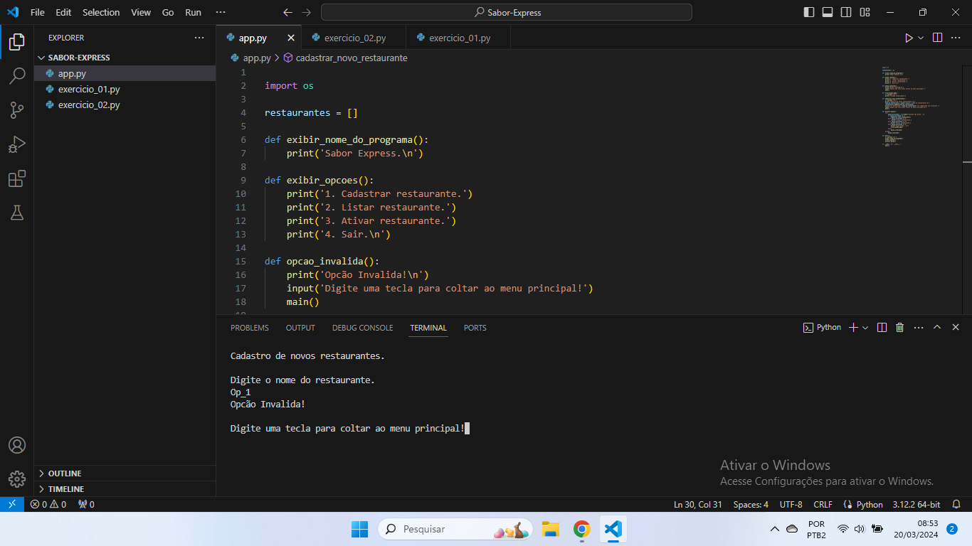The image size is (972, 546).
Task: Toggle the Secondary Side Bar layout icon
Action: 846,12
